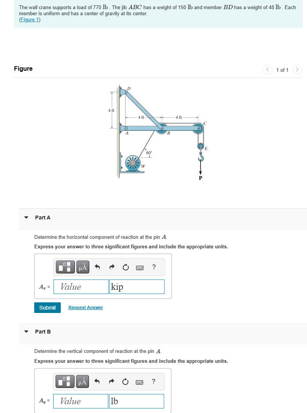
Task: Open the keyboard shortcuts icon in Part A
Action: [140, 267]
